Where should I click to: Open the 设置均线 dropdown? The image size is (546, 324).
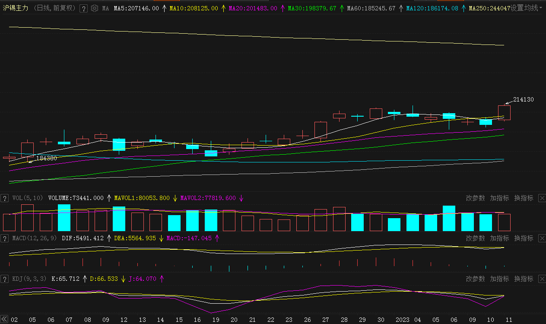[526, 8]
